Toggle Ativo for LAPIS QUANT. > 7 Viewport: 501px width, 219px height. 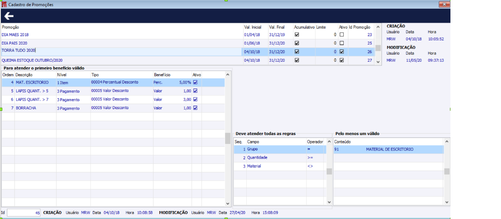click(196, 99)
